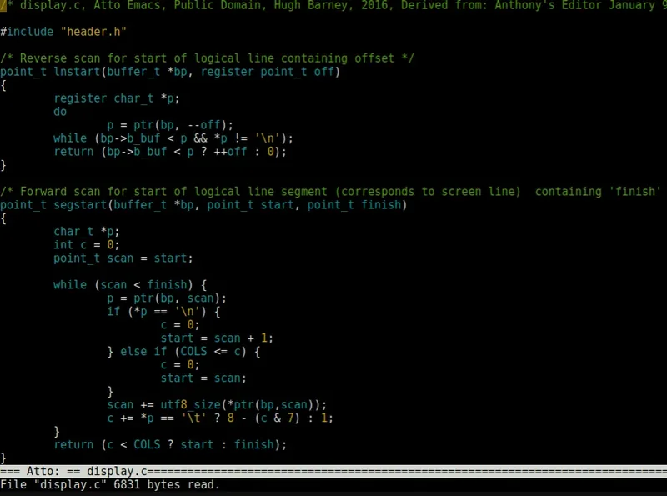Click the 'Forward scan' comment line
667x496 pixels.
[330, 192]
